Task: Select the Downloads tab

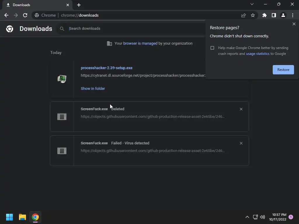Action: (37, 5)
